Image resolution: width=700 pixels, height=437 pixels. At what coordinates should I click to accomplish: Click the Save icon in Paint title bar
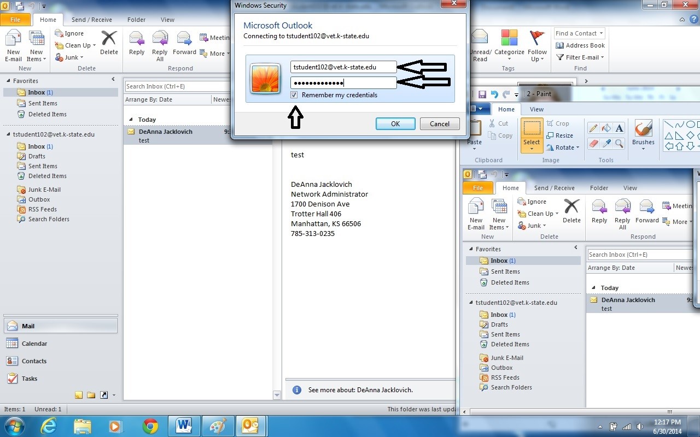click(482, 94)
